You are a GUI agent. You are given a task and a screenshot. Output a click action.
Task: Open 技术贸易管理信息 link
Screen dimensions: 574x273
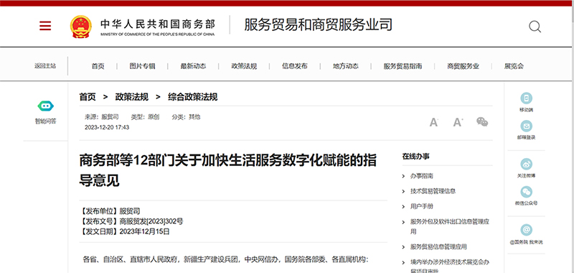[433, 191]
